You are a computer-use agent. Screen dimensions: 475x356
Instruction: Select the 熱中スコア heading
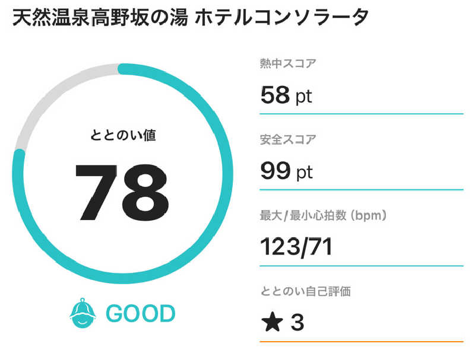click(x=288, y=63)
